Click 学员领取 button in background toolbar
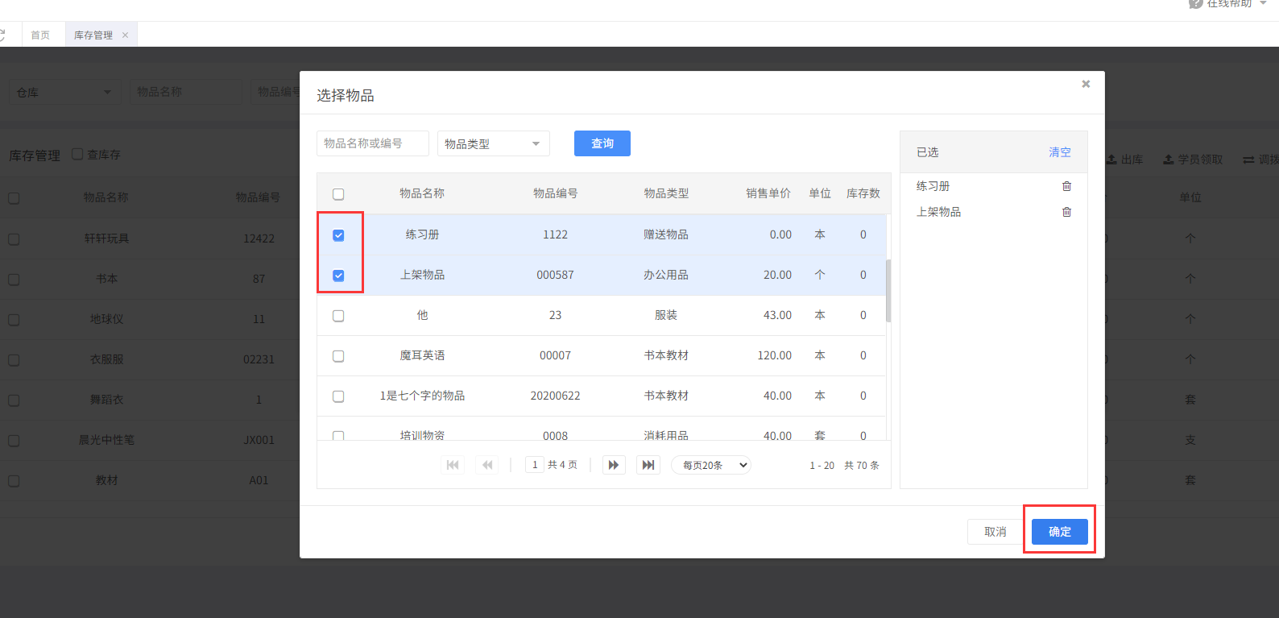 coord(1193,160)
